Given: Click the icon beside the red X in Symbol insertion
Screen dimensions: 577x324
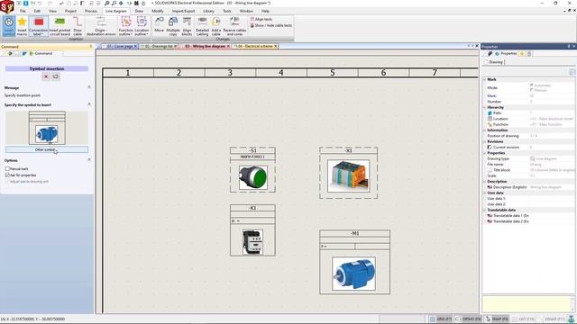Looking at the screenshot, I should click(56, 76).
